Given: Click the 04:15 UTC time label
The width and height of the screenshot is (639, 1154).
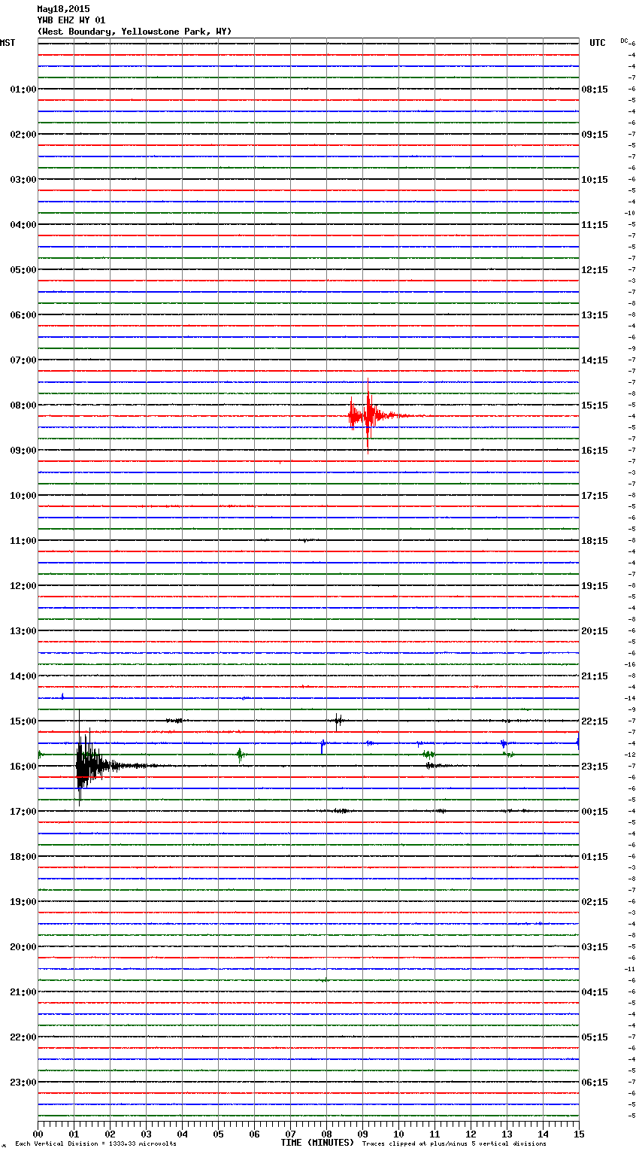Looking at the screenshot, I should coord(595,992).
